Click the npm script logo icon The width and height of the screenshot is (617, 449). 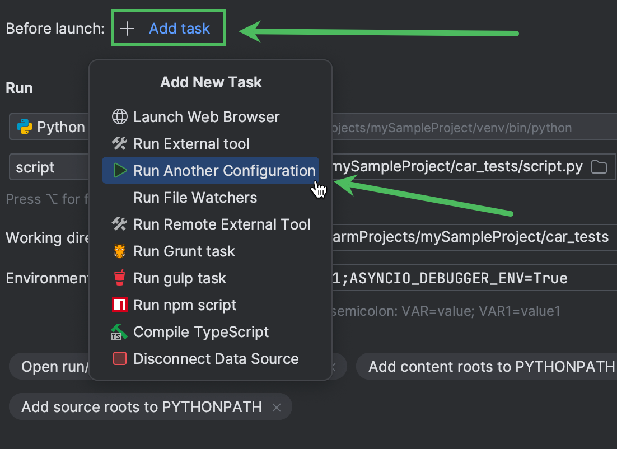[x=120, y=305]
